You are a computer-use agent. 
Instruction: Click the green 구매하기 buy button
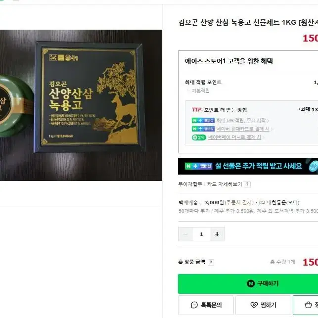point(248,283)
